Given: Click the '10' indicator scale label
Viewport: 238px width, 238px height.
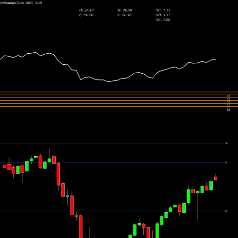Looking at the screenshot, I should [x=228, y=110].
